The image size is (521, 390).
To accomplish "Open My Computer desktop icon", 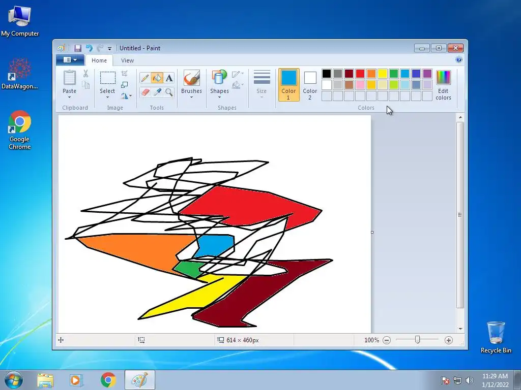I will 20,21.
